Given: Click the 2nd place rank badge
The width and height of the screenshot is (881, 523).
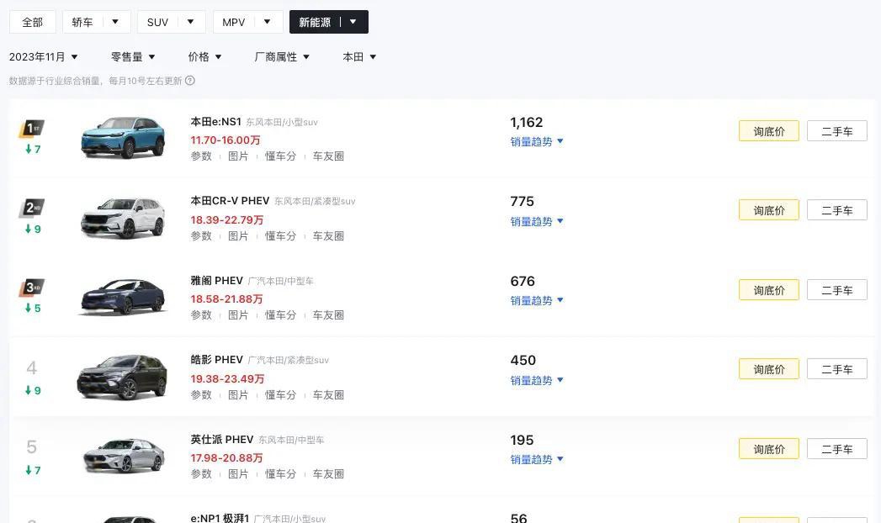Looking at the screenshot, I should [x=32, y=209].
